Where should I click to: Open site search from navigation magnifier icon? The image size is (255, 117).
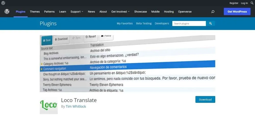point(213,12)
